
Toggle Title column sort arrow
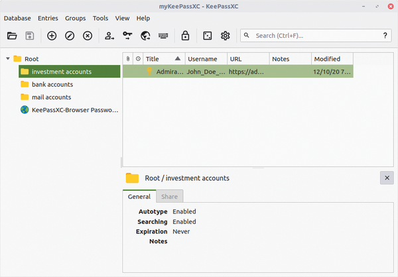pyautogui.click(x=178, y=58)
